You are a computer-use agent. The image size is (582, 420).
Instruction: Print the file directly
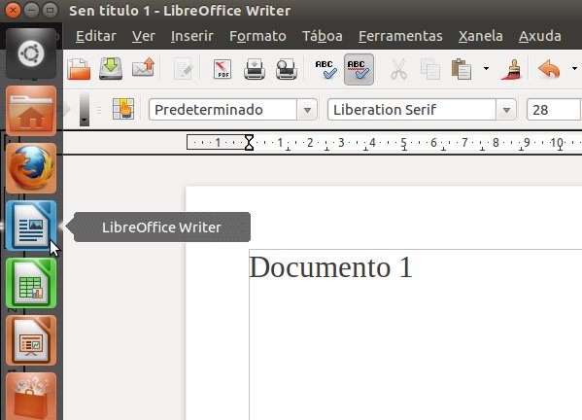(x=255, y=69)
